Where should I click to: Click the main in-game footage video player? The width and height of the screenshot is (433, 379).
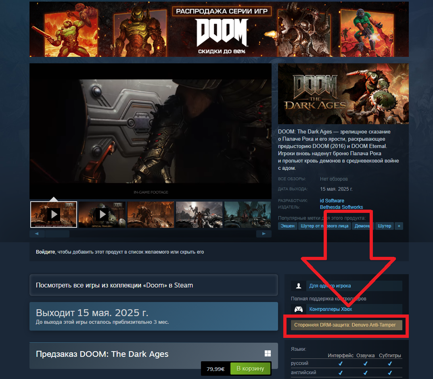coord(151,131)
